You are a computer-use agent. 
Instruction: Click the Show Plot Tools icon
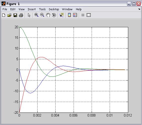pos(89,15)
